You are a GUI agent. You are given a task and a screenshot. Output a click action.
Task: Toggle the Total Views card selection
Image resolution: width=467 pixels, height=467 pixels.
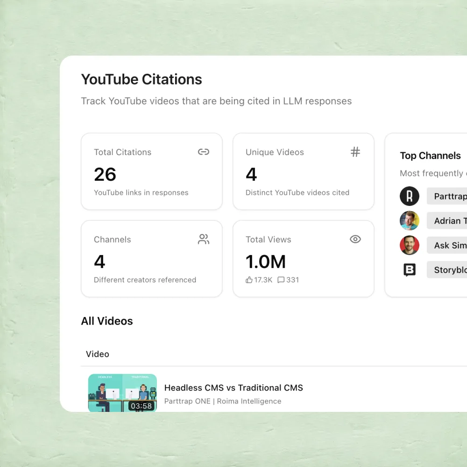303,259
